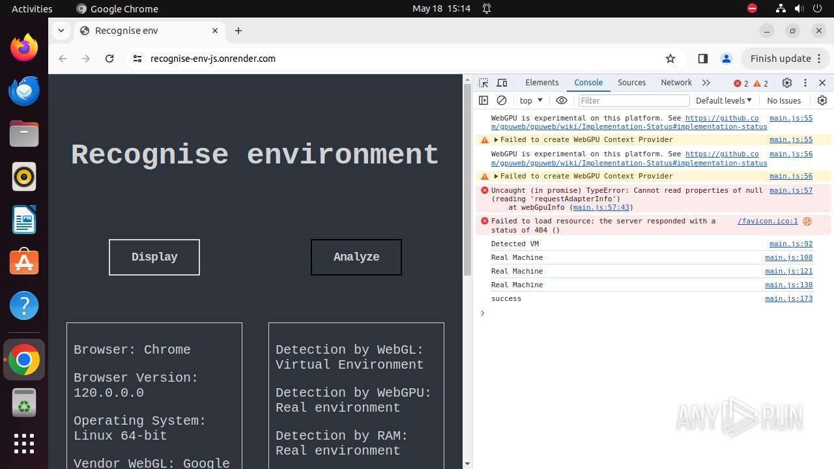The image size is (834, 469).
Task: Select the Recognise env browser tab
Action: coord(149,31)
